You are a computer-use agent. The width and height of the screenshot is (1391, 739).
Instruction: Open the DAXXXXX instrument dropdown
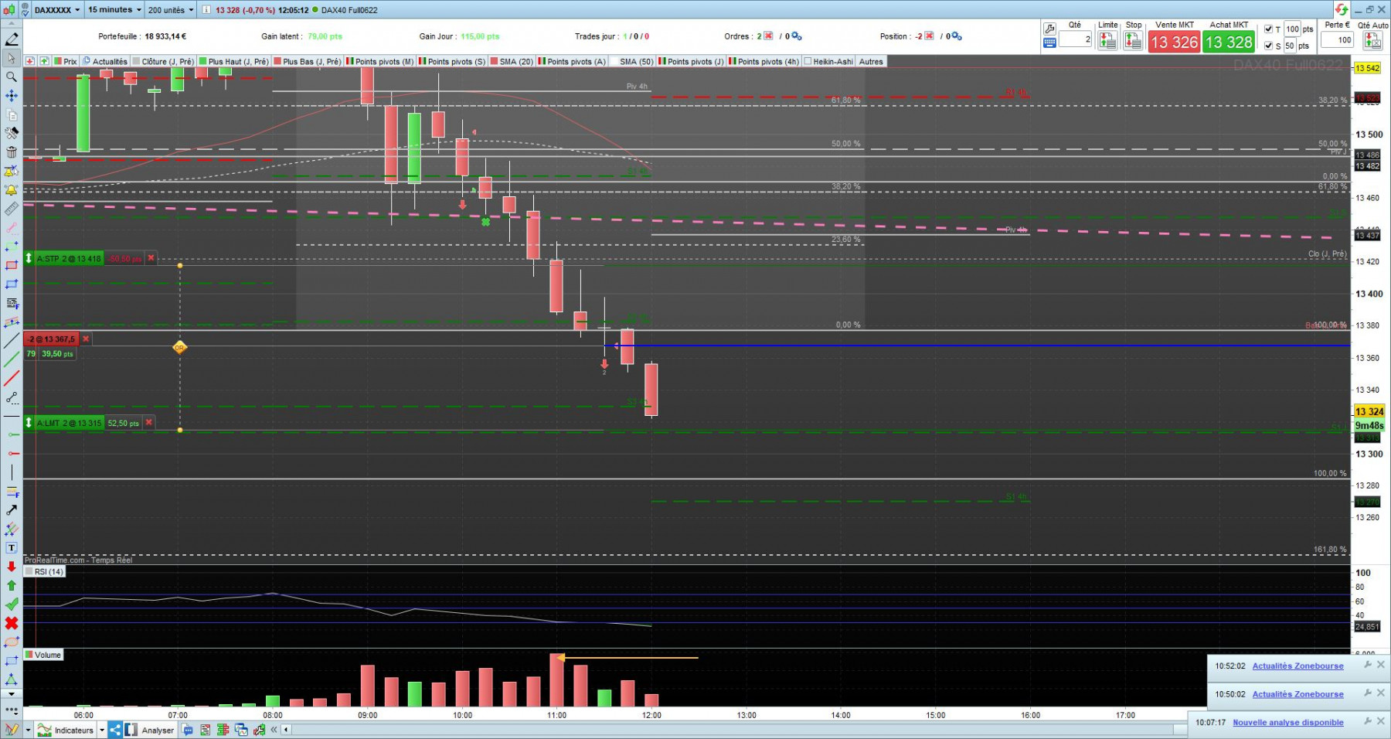[57, 10]
